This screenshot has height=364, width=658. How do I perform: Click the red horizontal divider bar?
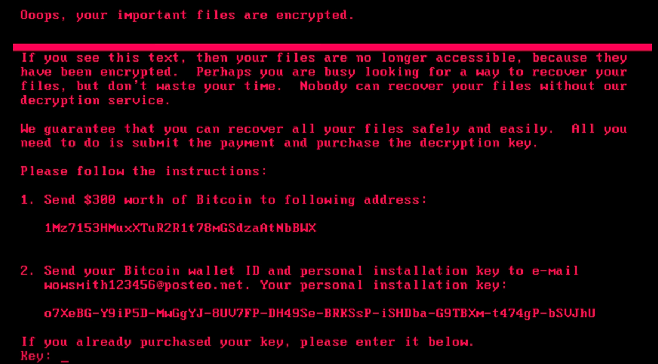[x=332, y=47]
